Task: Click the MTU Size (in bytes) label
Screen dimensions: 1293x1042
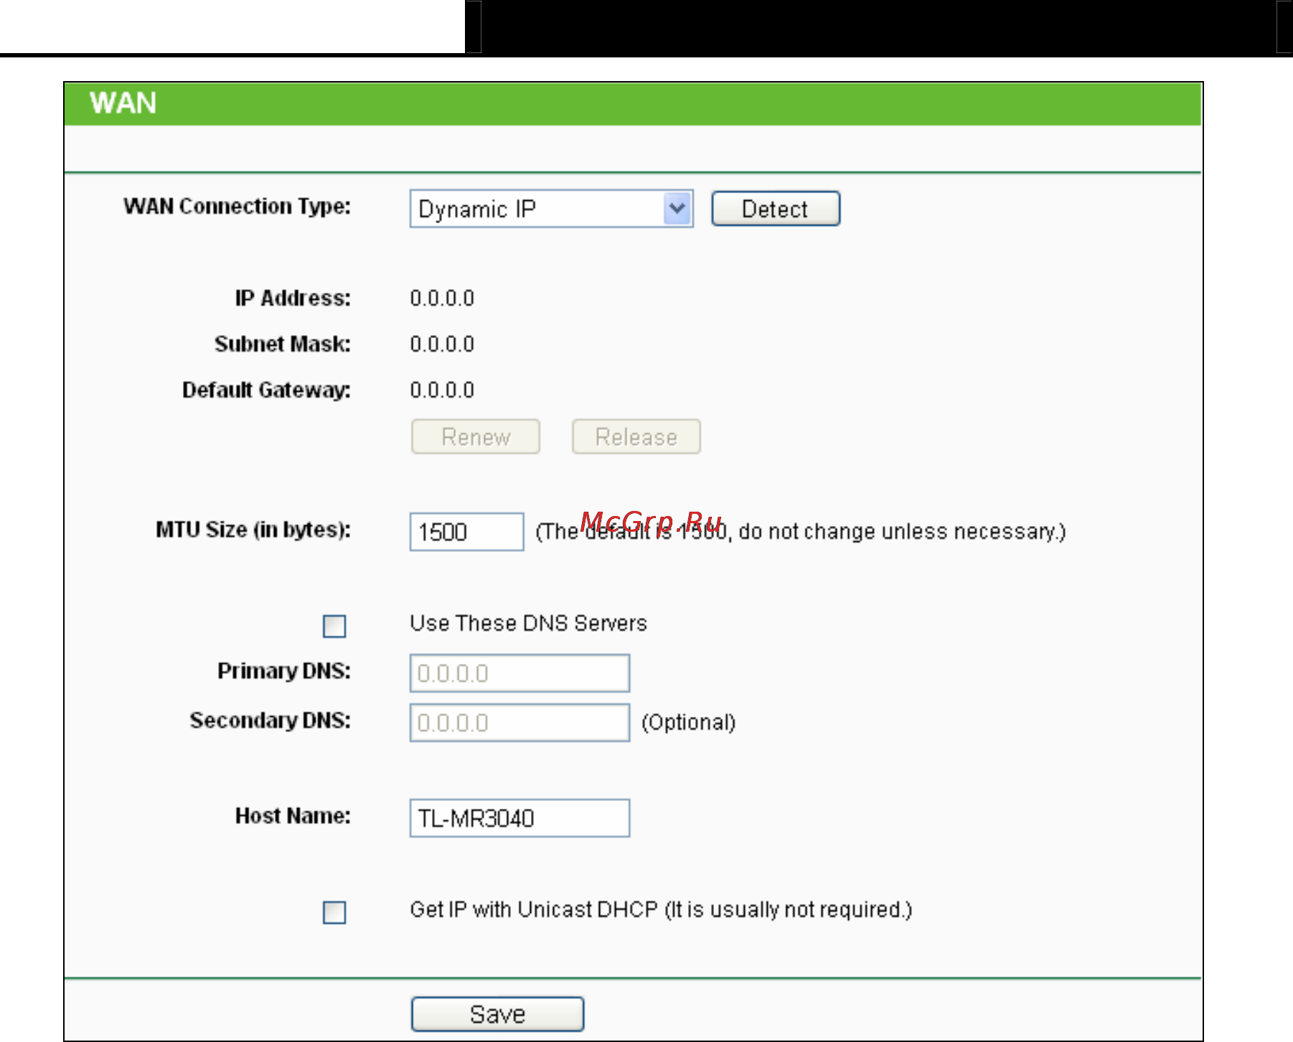Action: pyautogui.click(x=254, y=530)
